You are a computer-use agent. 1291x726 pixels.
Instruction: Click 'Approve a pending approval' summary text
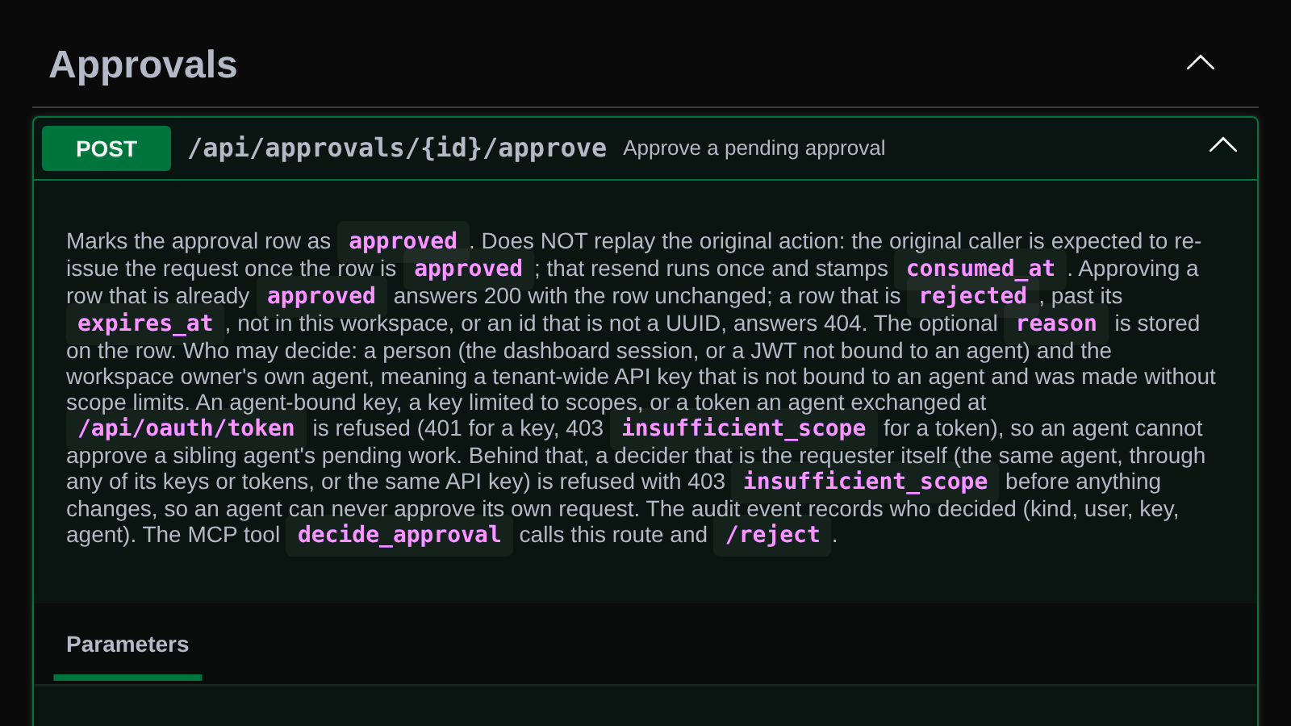click(754, 148)
